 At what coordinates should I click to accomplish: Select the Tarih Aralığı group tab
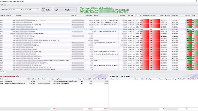point(3,5)
